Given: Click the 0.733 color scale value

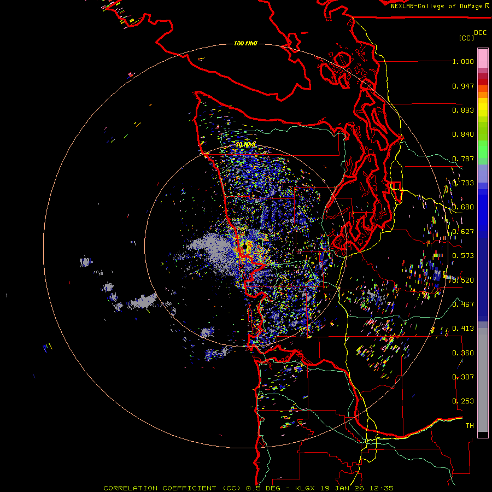Looking at the screenshot, I should pyautogui.click(x=463, y=183).
